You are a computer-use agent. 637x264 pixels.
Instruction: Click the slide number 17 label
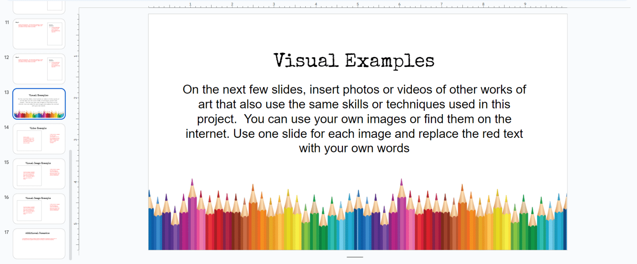(7, 232)
